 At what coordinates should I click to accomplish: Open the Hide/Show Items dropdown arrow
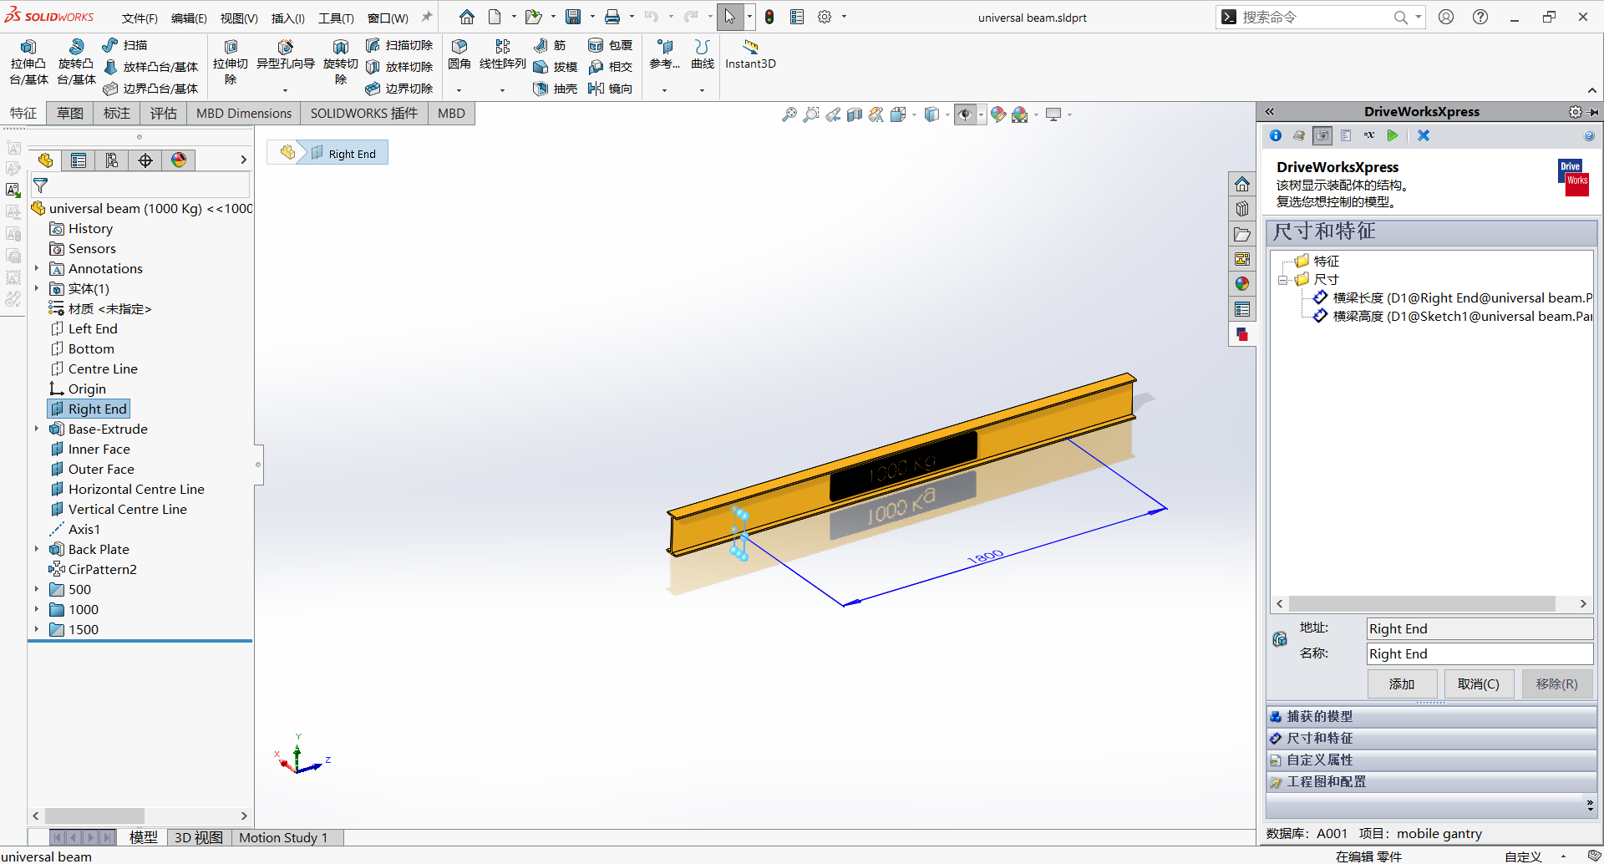(x=981, y=115)
